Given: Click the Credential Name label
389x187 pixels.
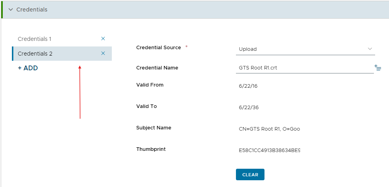Looking at the screenshot, I should point(157,68).
